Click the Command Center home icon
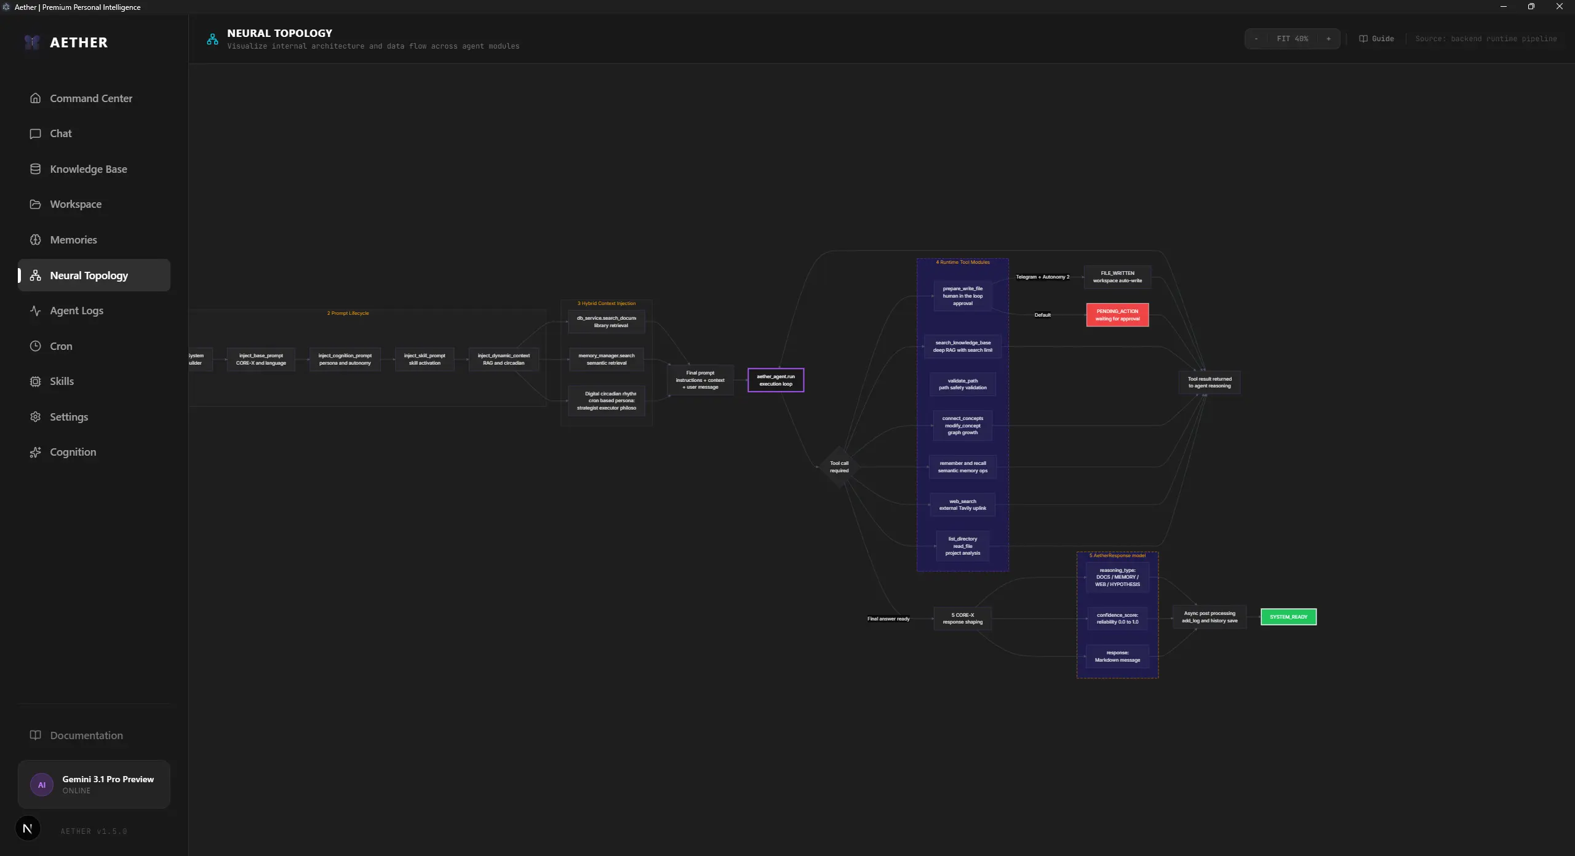The height and width of the screenshot is (856, 1575). [36, 98]
